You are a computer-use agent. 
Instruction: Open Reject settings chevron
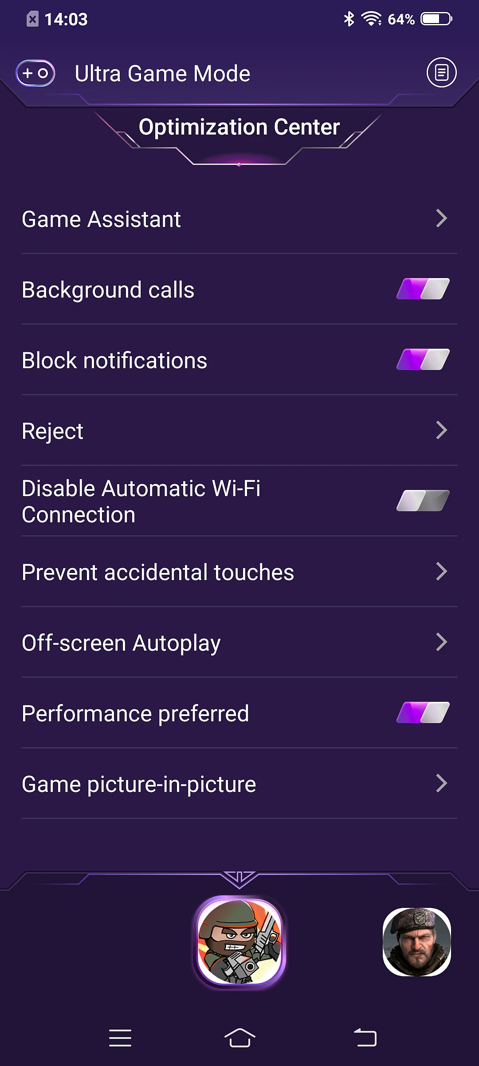[441, 430]
